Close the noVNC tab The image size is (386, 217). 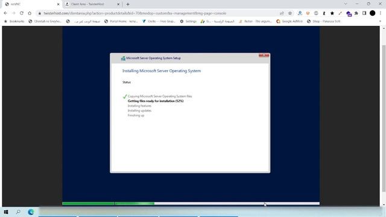tap(59, 4)
